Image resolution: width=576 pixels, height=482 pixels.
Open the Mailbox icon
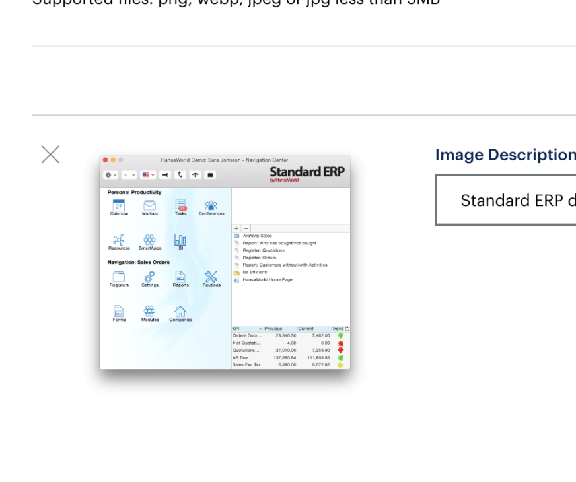150,207
